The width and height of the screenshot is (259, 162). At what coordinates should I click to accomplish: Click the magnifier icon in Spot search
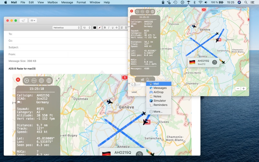tap(132, 85)
